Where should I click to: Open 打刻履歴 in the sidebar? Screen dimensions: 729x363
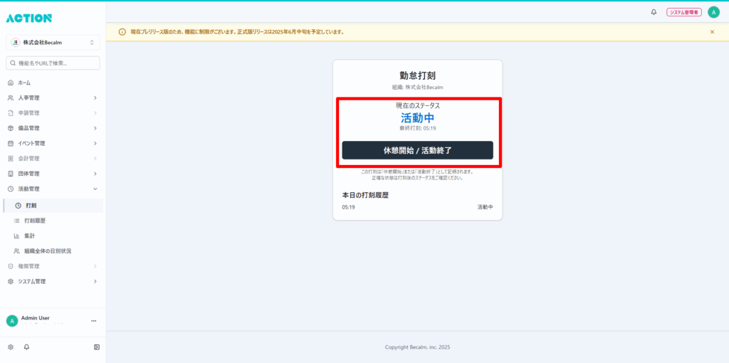tap(35, 221)
